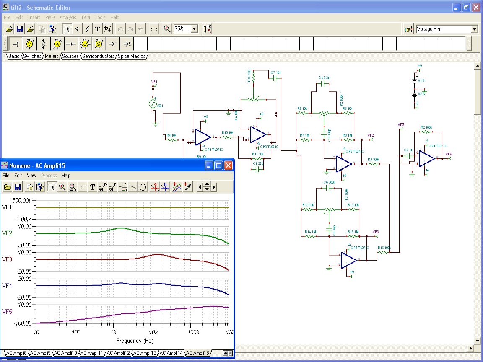Activate cursor b in diagram window
The width and height of the screenshot is (483, 362).
pyautogui.click(x=165, y=187)
